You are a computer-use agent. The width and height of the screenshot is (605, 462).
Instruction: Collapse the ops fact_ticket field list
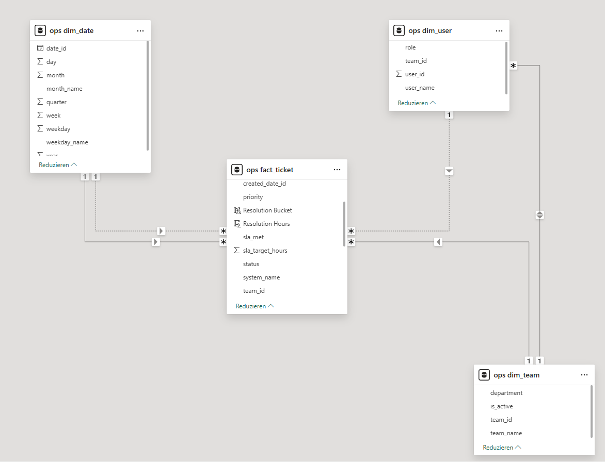pyautogui.click(x=254, y=306)
